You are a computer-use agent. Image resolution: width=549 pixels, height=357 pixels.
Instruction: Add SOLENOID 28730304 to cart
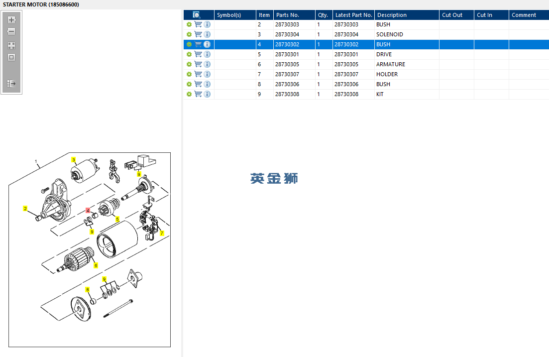coord(198,34)
